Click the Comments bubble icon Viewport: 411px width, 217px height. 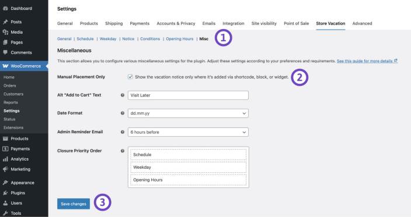pyautogui.click(x=5, y=52)
